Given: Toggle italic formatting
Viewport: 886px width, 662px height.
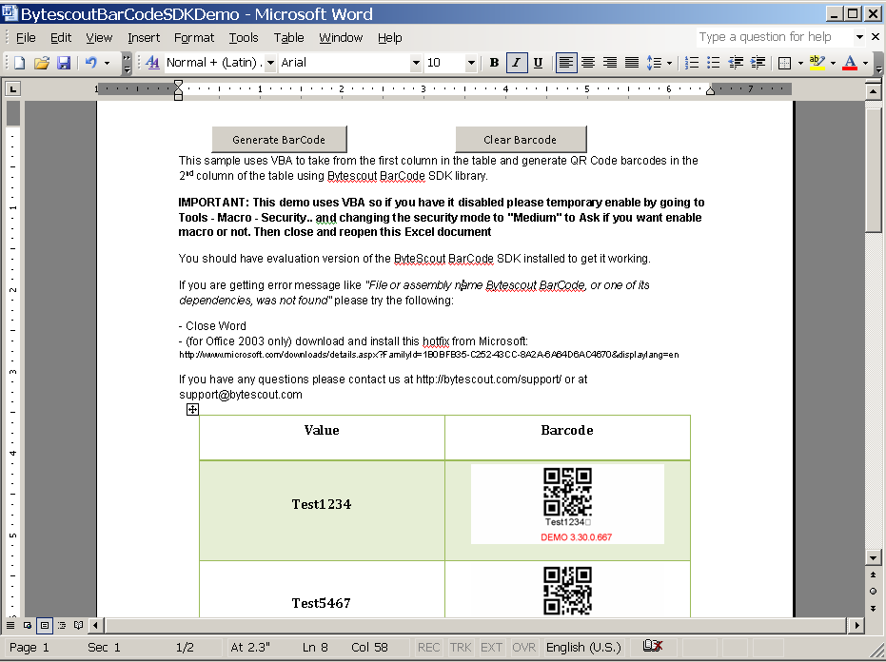Looking at the screenshot, I should [517, 63].
